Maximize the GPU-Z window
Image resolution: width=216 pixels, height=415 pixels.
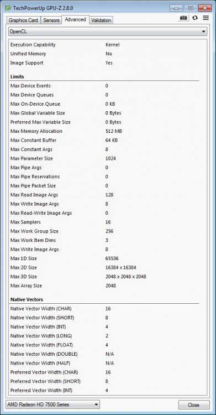pos(191,8)
